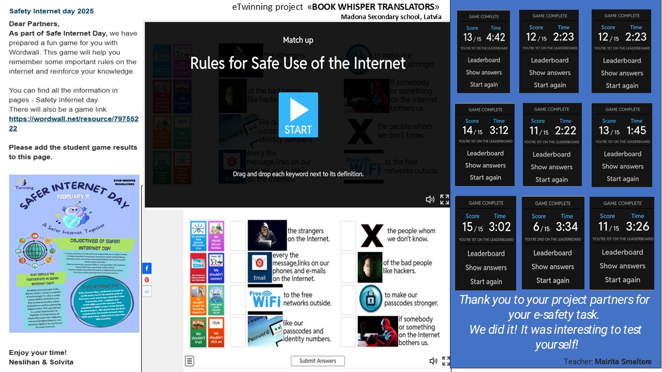This screenshot has width=662, height=372.
Task: Start again in the 6/15 3:34 result
Action: (x=552, y=281)
